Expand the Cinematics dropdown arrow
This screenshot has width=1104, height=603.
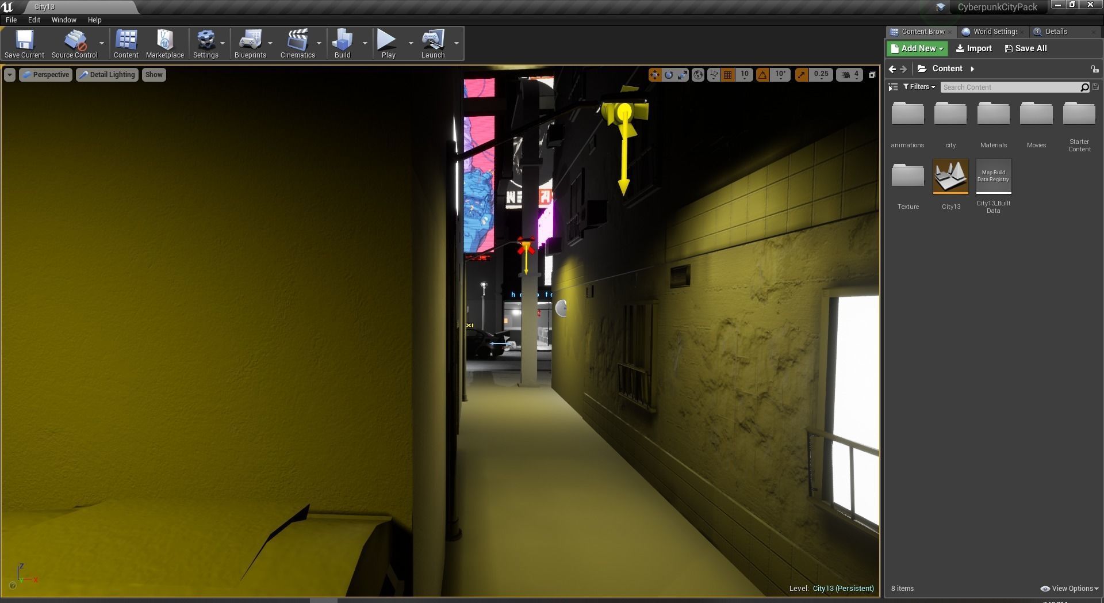[x=319, y=43]
